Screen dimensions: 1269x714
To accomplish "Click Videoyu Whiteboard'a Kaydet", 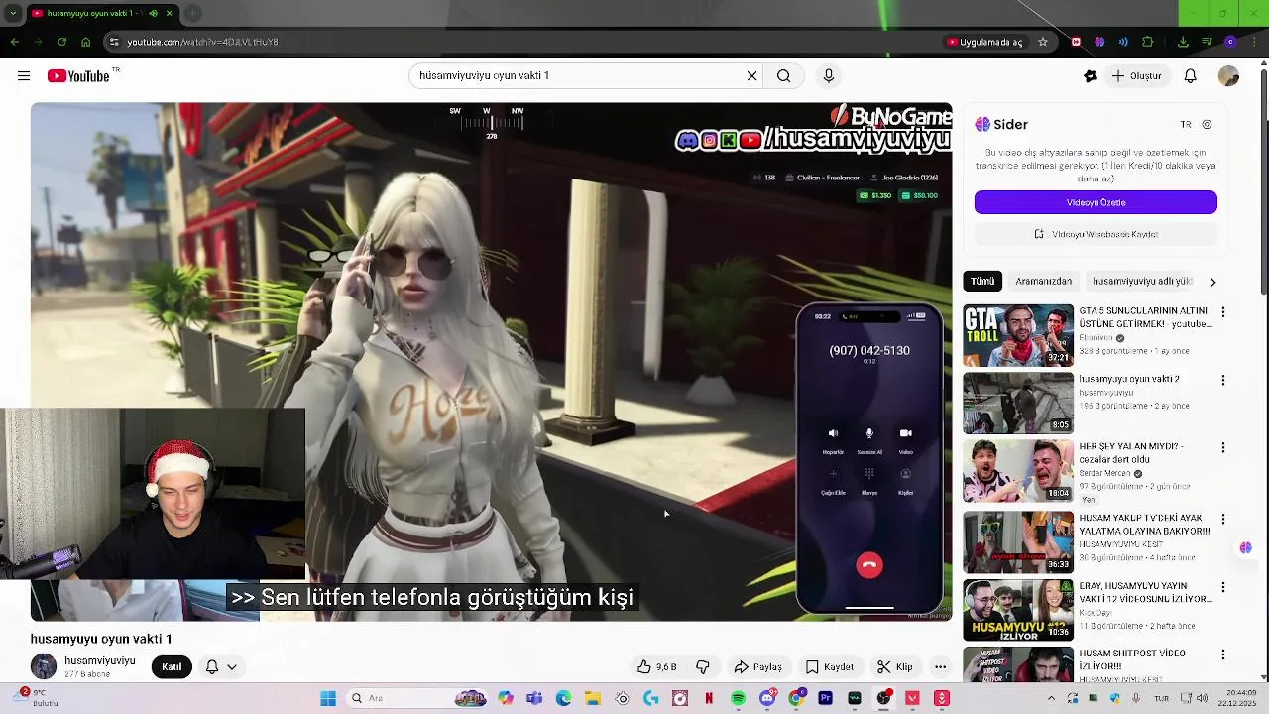I will pos(1096,234).
